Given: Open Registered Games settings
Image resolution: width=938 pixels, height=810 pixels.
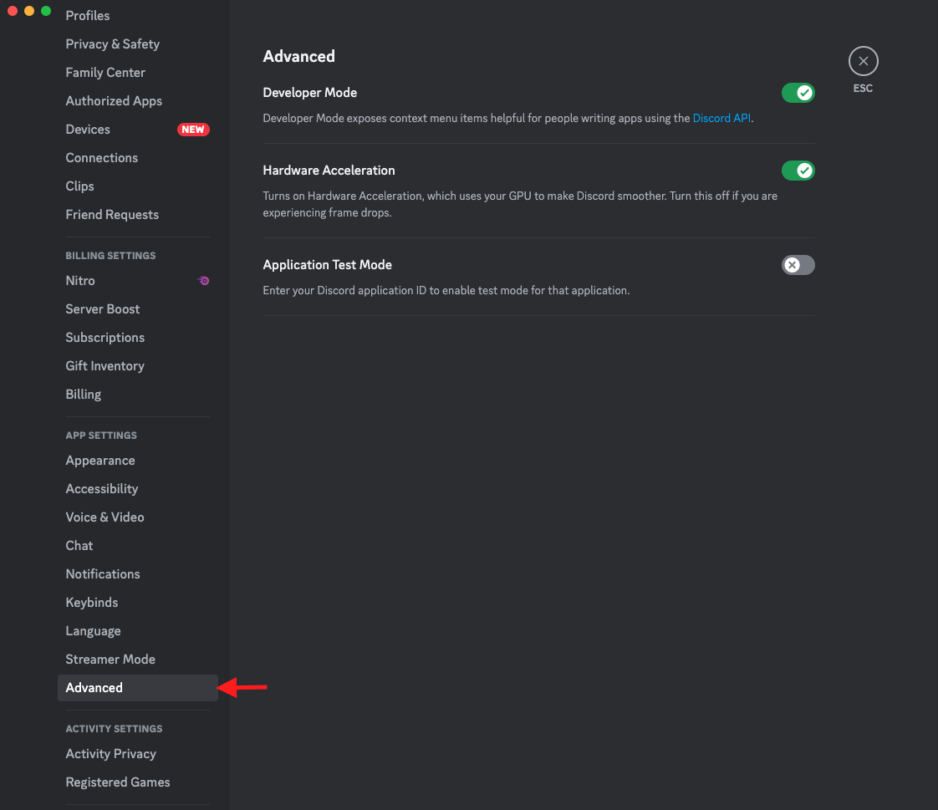Looking at the screenshot, I should [x=117, y=782].
